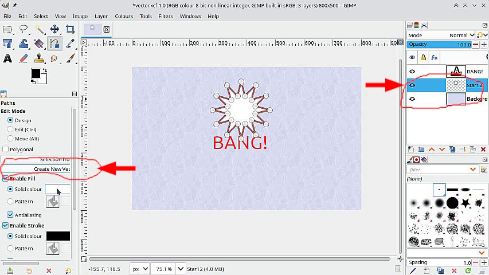Click the black stroke solid colour swatch

click(x=58, y=236)
